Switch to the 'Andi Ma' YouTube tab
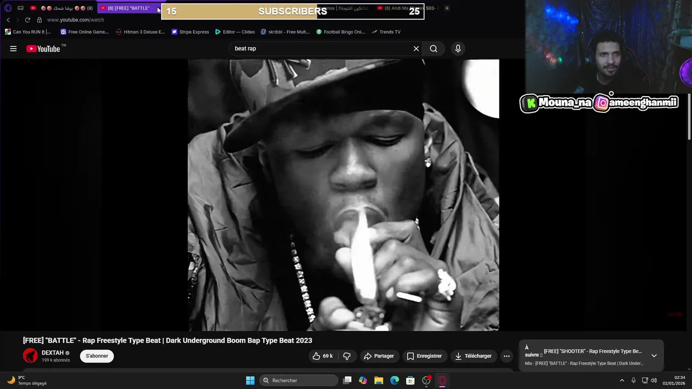692x389 pixels. 406,8
